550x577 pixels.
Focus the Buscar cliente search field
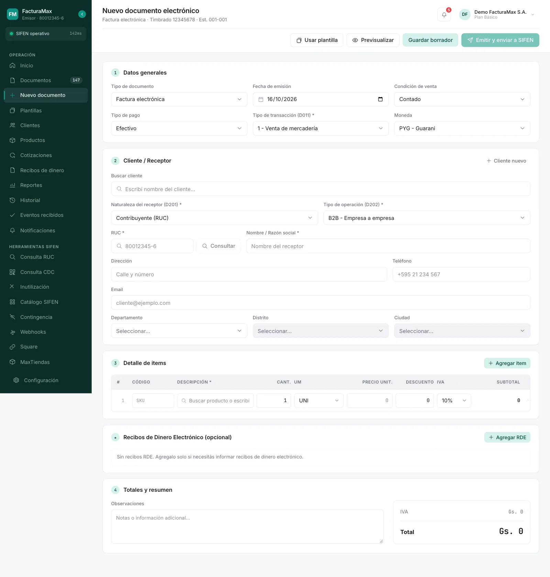click(321, 189)
